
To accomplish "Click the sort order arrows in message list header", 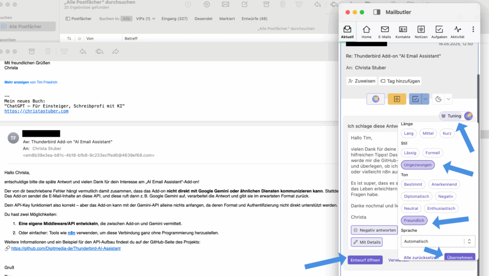I will click(x=69, y=38).
